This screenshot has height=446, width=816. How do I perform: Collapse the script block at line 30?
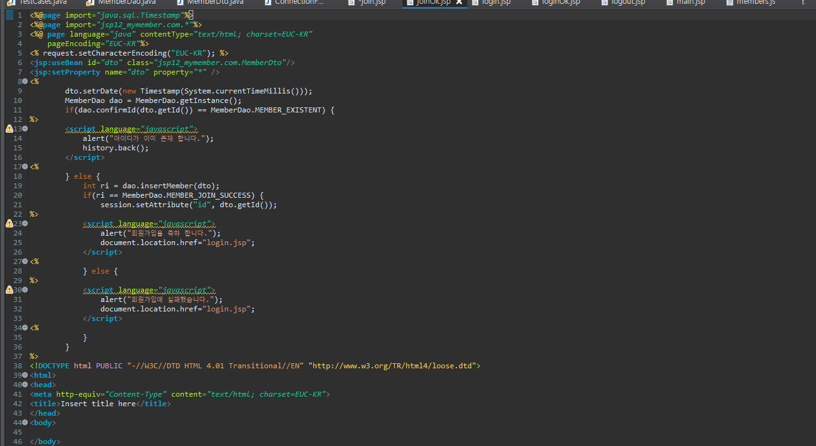[25, 290]
